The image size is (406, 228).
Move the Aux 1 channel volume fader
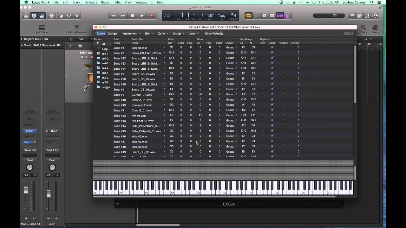[x=49, y=194]
